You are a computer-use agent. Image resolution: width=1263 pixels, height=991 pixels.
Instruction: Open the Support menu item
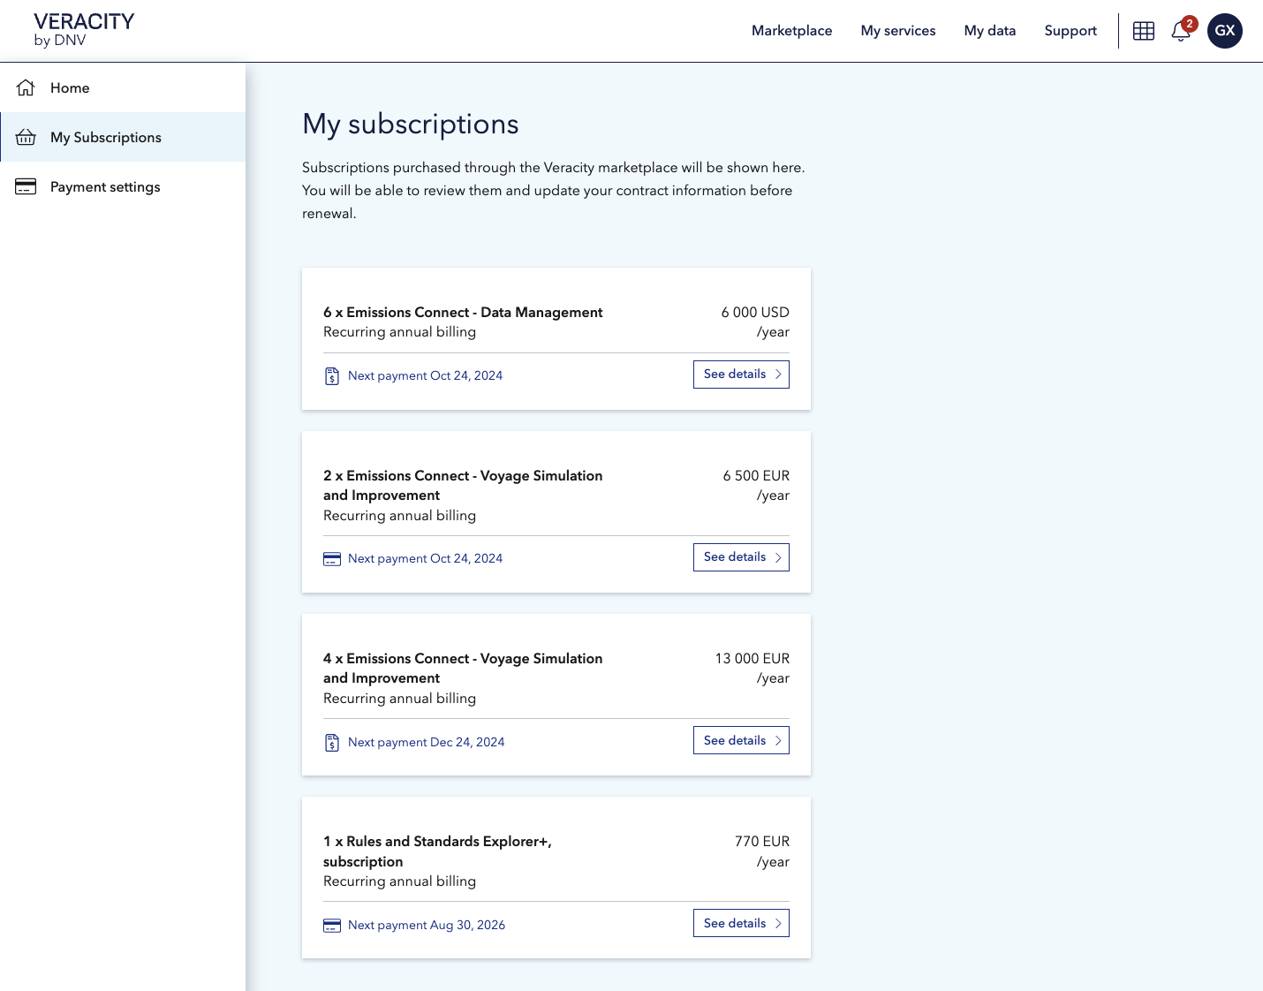coord(1070,31)
